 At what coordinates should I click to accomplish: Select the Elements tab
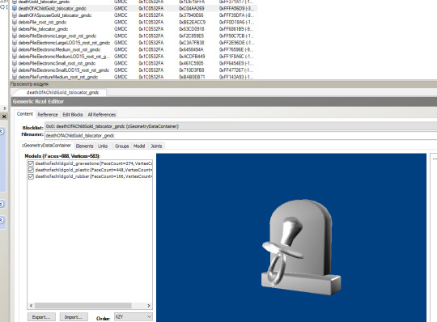84,146
